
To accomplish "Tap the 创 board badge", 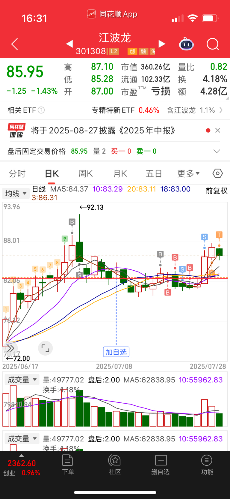I will (x=132, y=51).
